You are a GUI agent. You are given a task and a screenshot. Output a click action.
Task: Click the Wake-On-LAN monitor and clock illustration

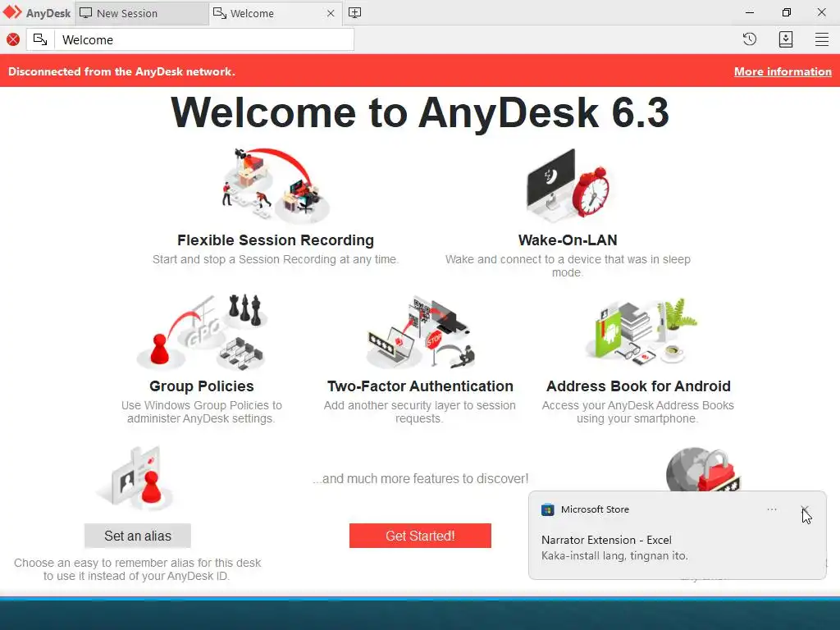[568, 185]
